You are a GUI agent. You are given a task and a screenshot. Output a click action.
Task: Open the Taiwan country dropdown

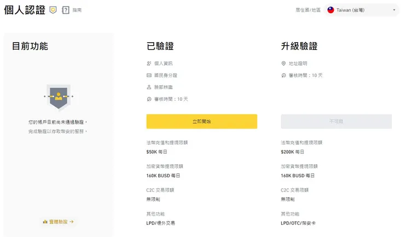point(361,10)
